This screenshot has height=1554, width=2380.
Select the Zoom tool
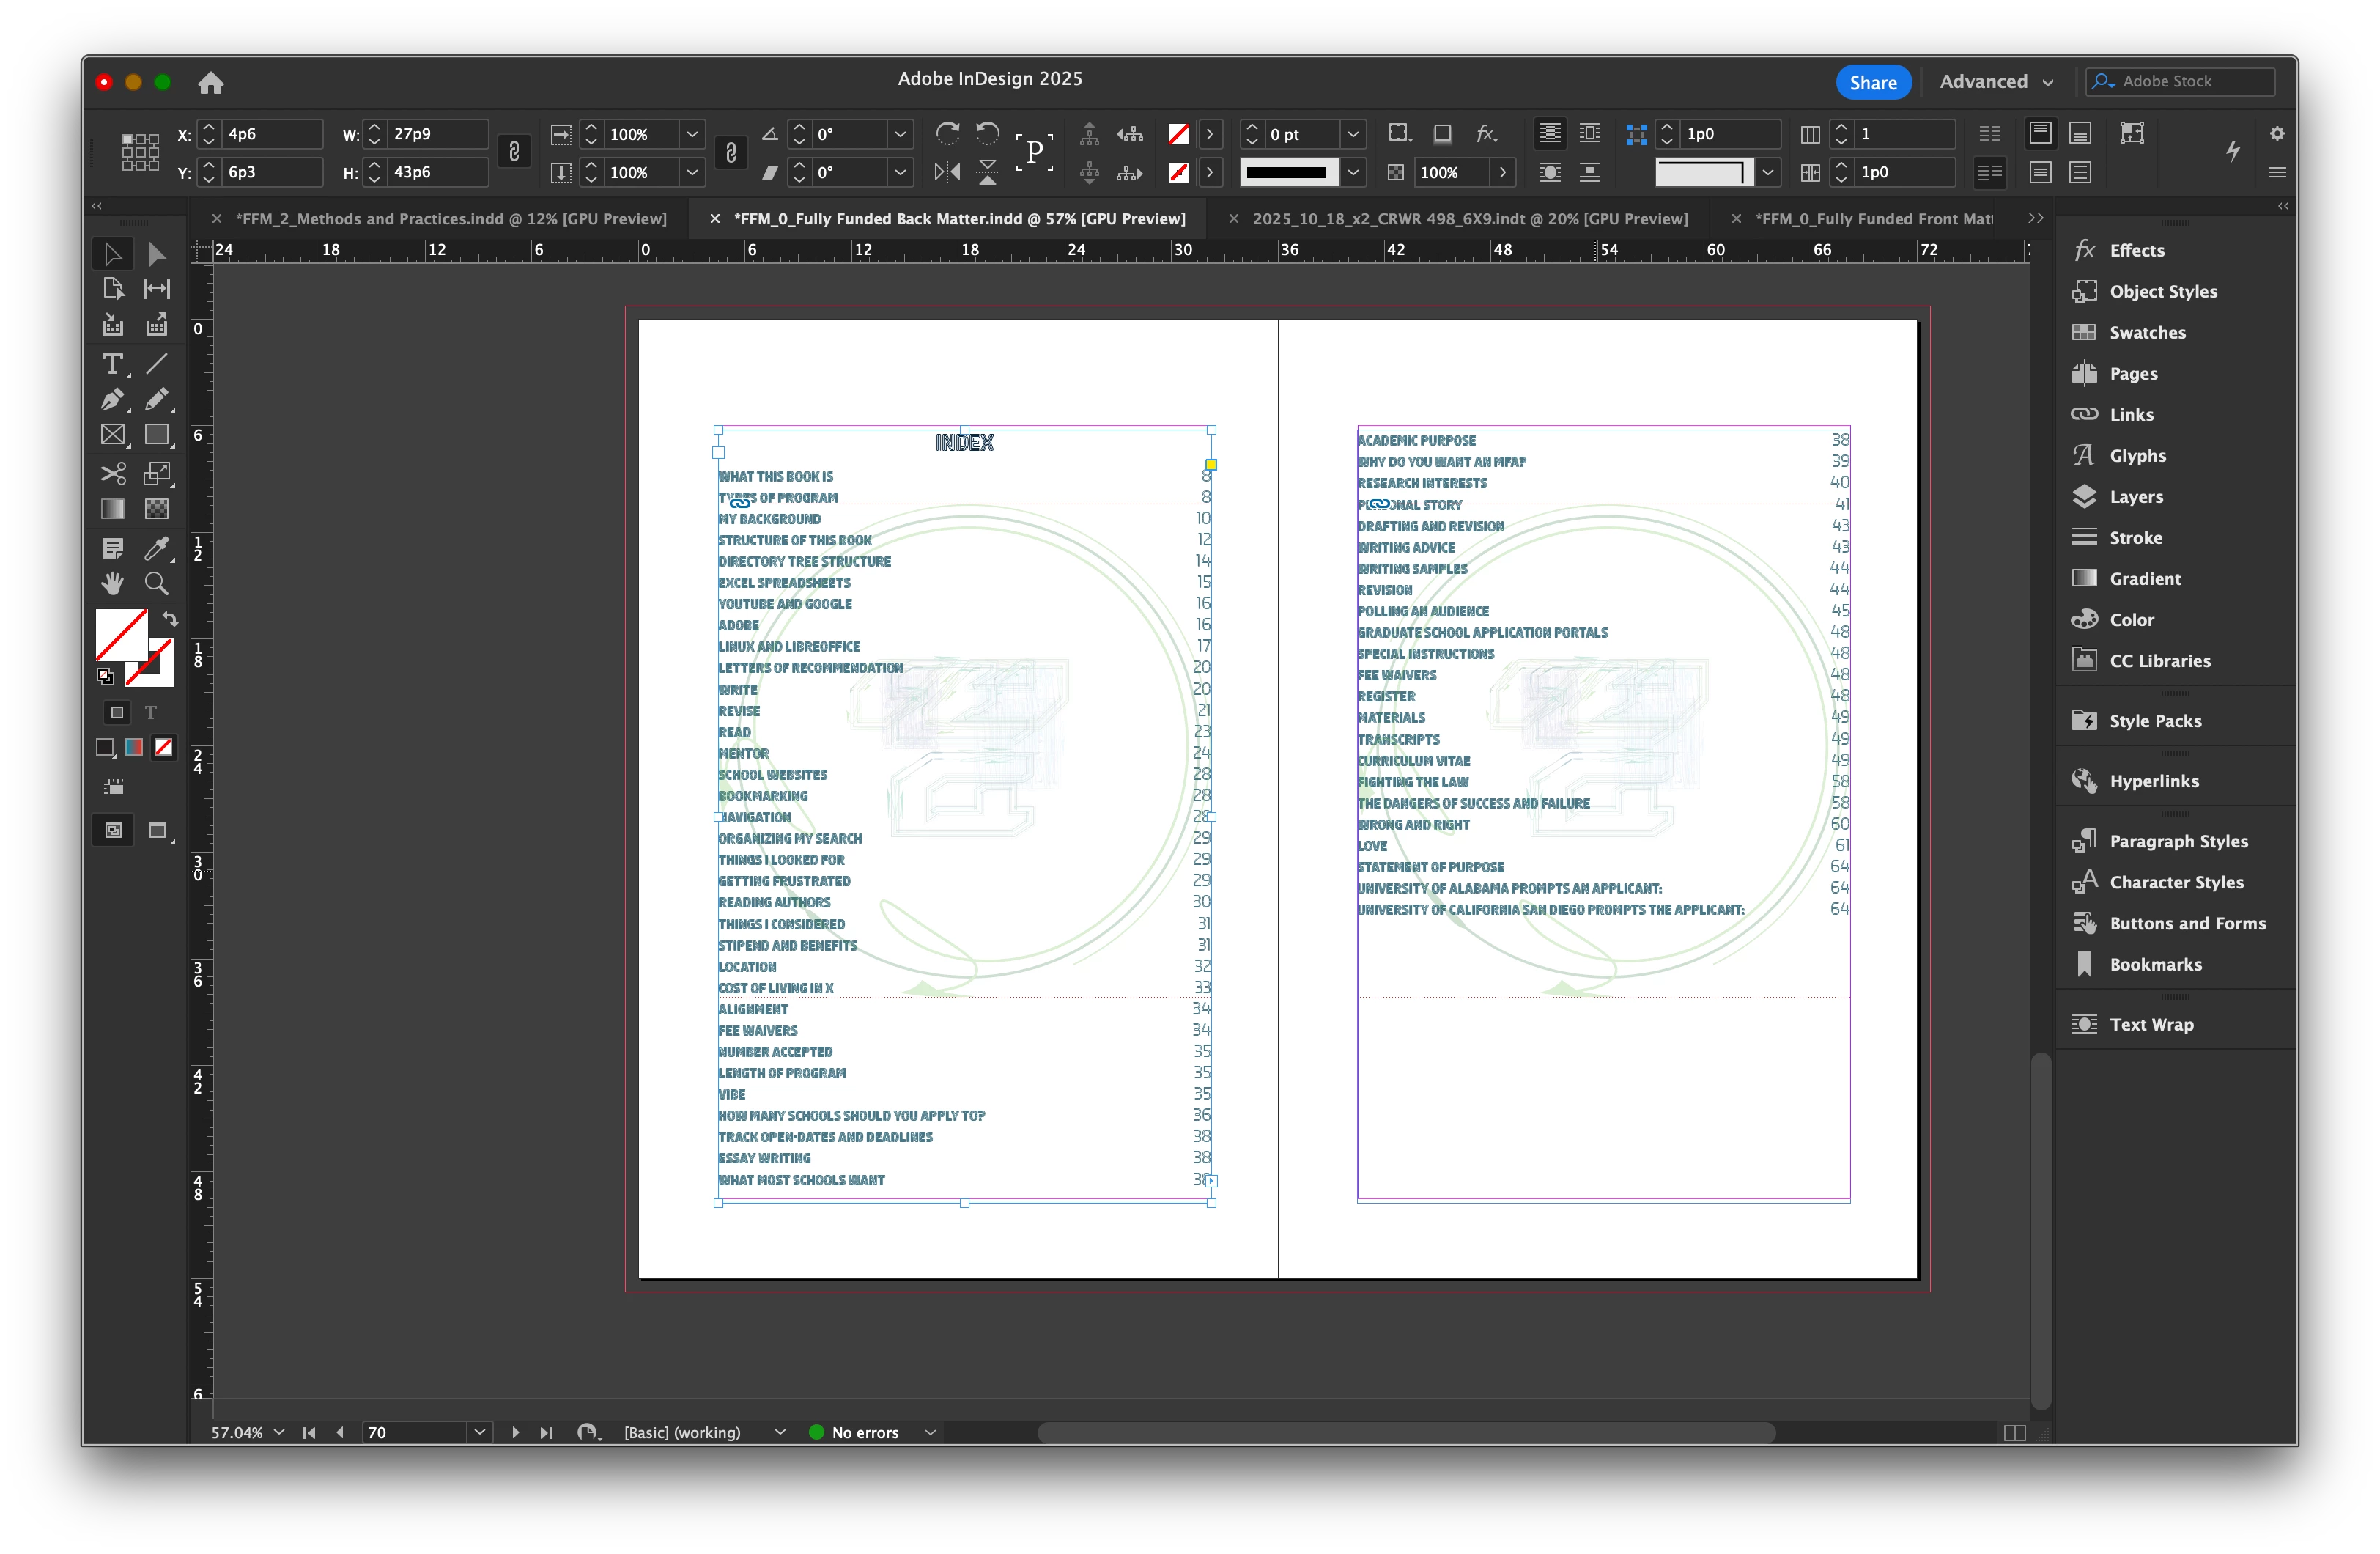pos(156,583)
